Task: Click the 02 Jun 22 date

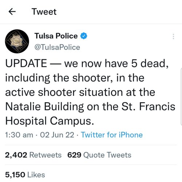Action: coord(57,135)
